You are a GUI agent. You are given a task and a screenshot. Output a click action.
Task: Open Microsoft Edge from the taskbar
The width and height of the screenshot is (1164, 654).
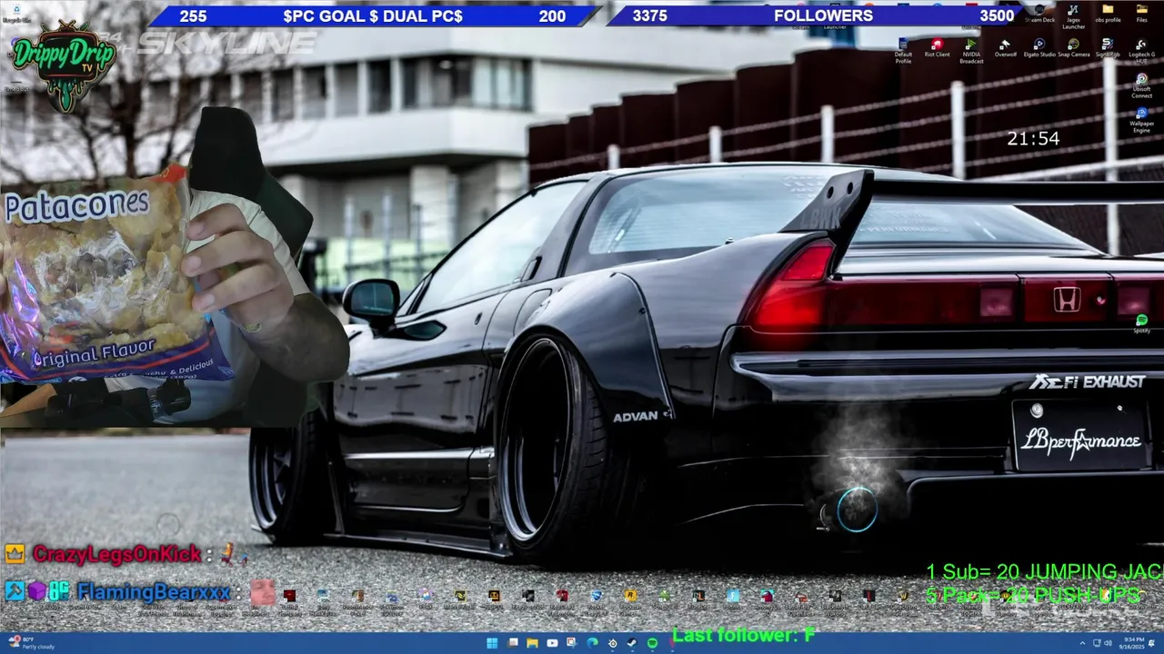(592, 643)
